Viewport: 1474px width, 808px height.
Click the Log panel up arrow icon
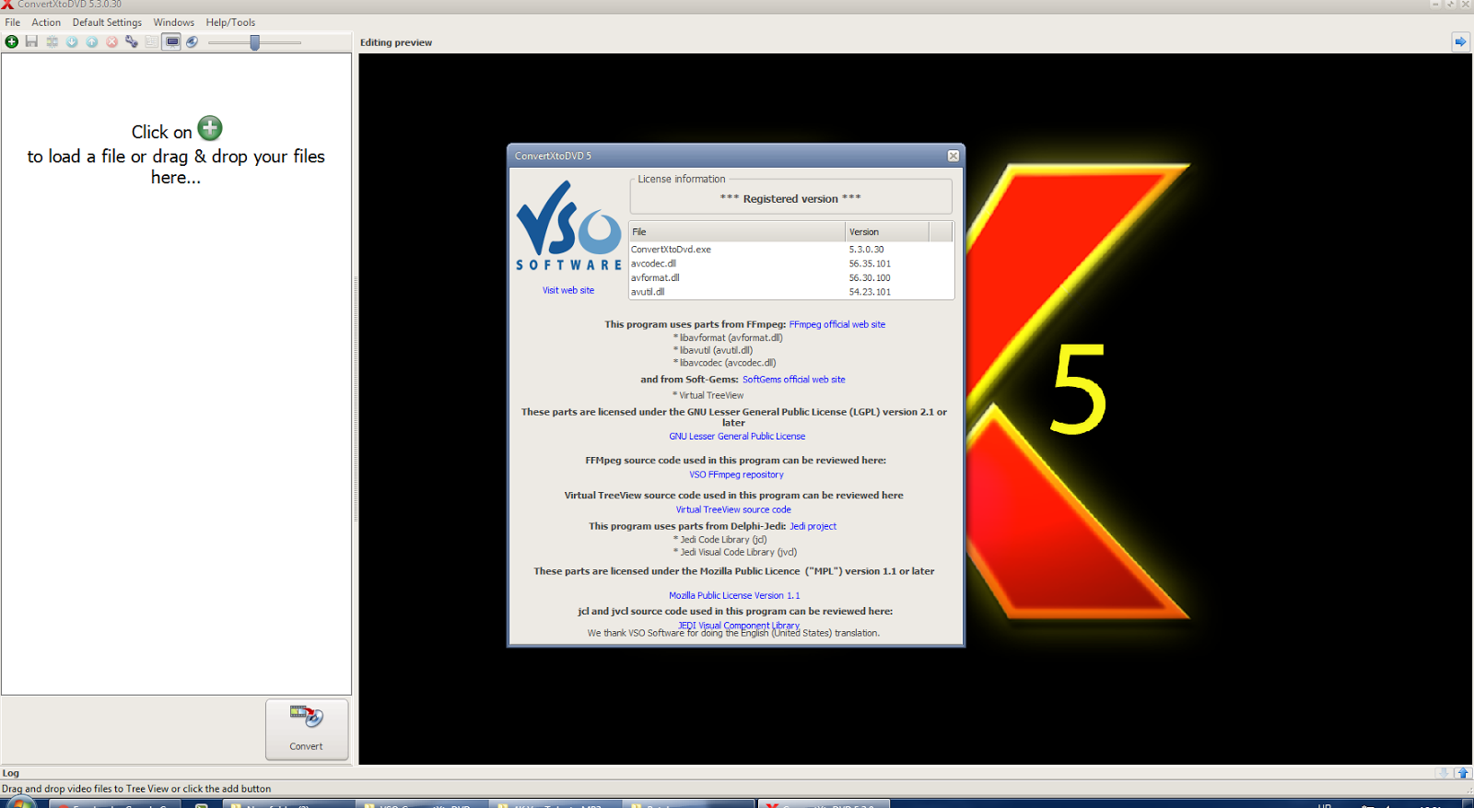click(x=1462, y=773)
